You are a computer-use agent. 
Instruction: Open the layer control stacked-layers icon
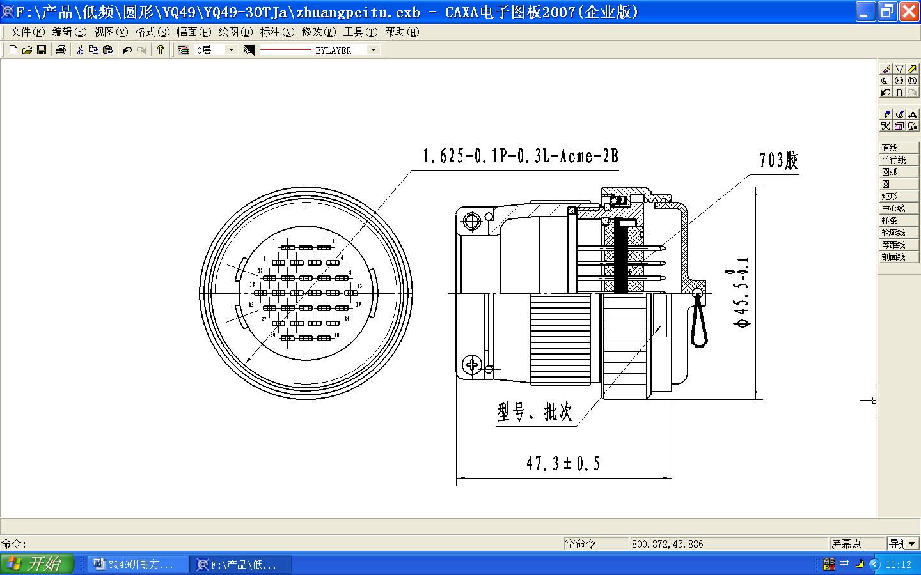pyautogui.click(x=184, y=50)
